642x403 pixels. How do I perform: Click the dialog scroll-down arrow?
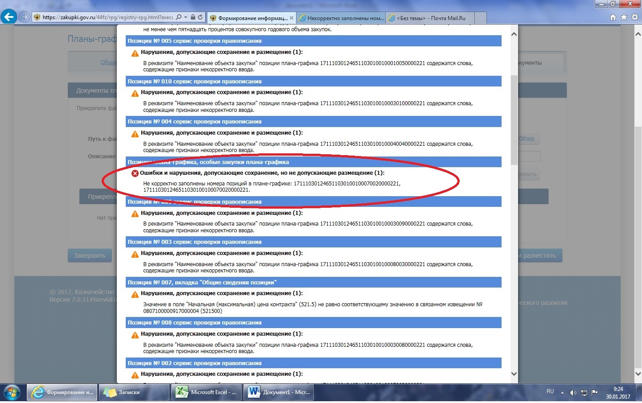pos(514,374)
